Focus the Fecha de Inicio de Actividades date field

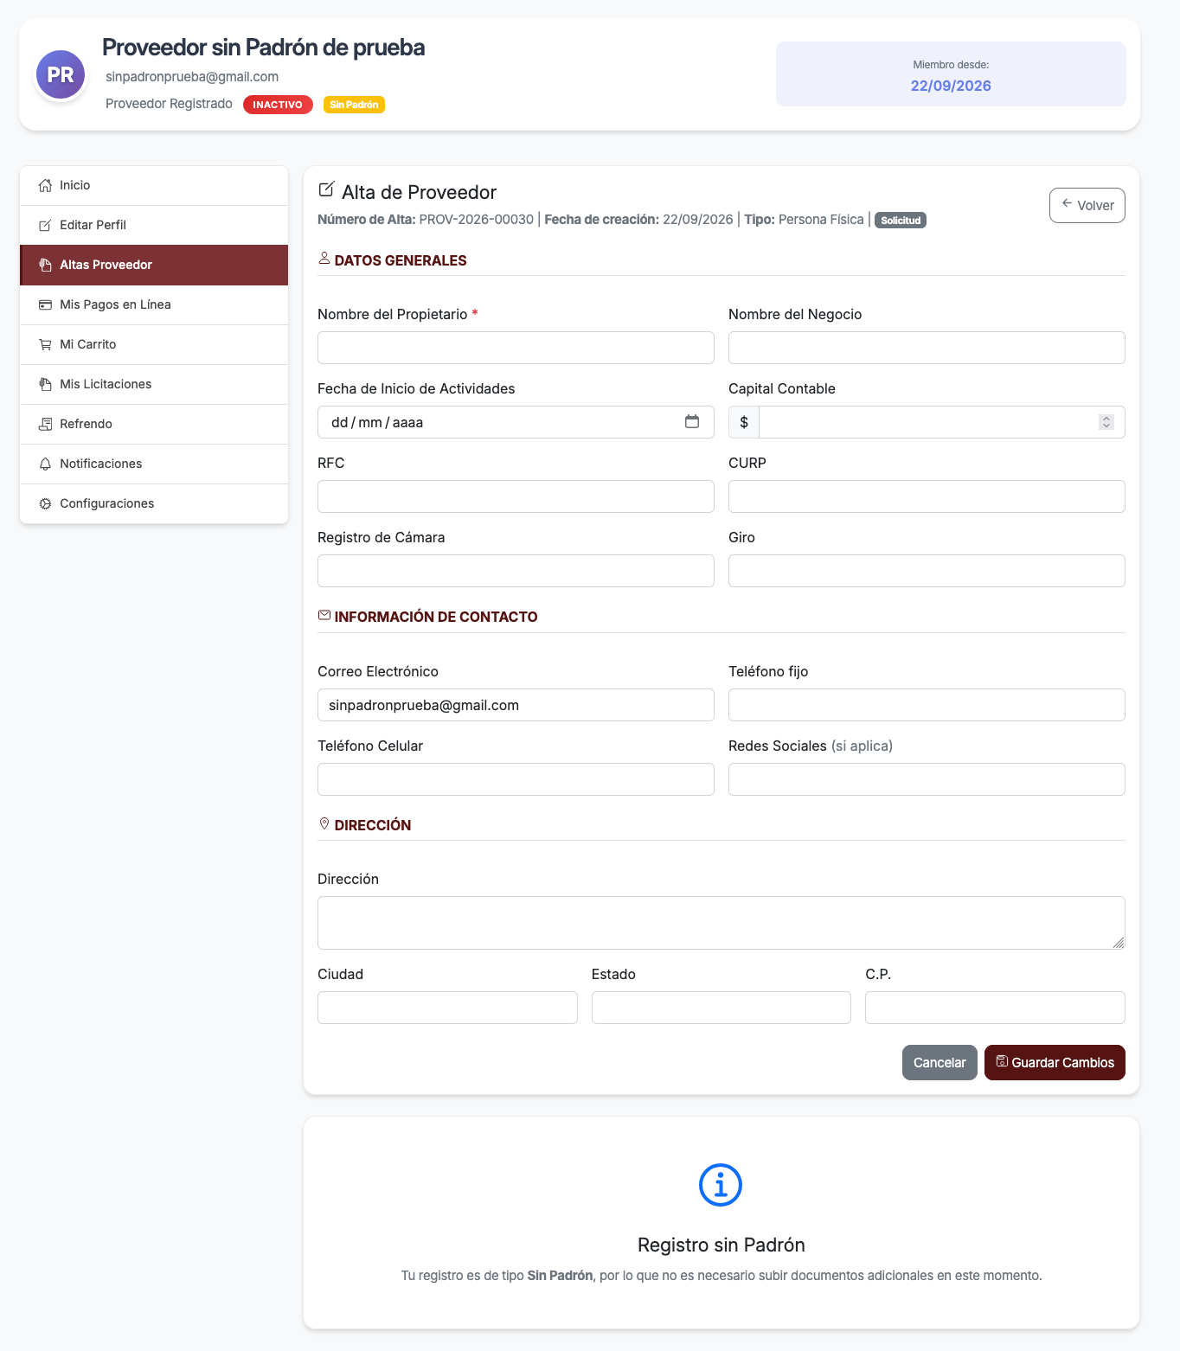pyautogui.click(x=516, y=422)
